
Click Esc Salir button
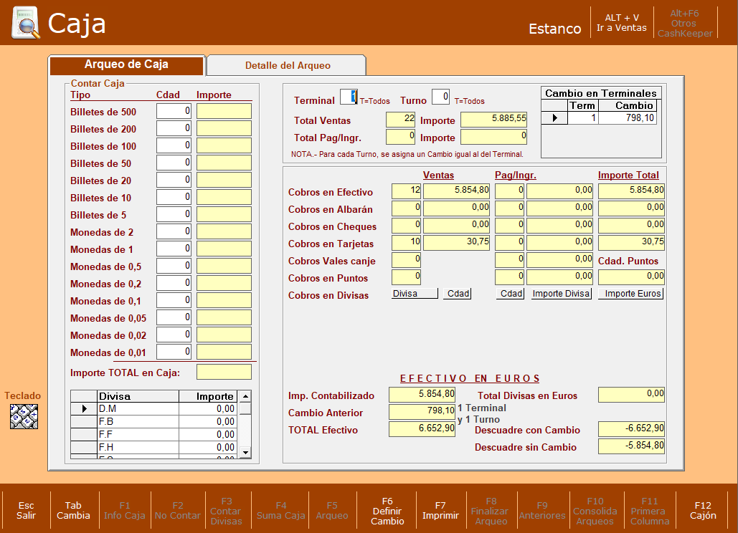coord(26,511)
